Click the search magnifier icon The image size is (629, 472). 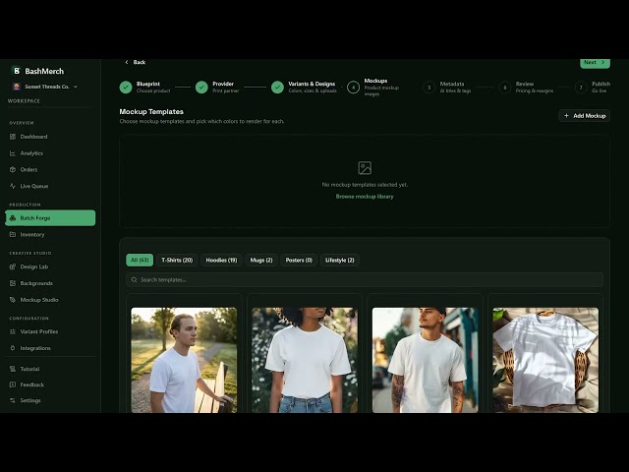[x=135, y=279]
